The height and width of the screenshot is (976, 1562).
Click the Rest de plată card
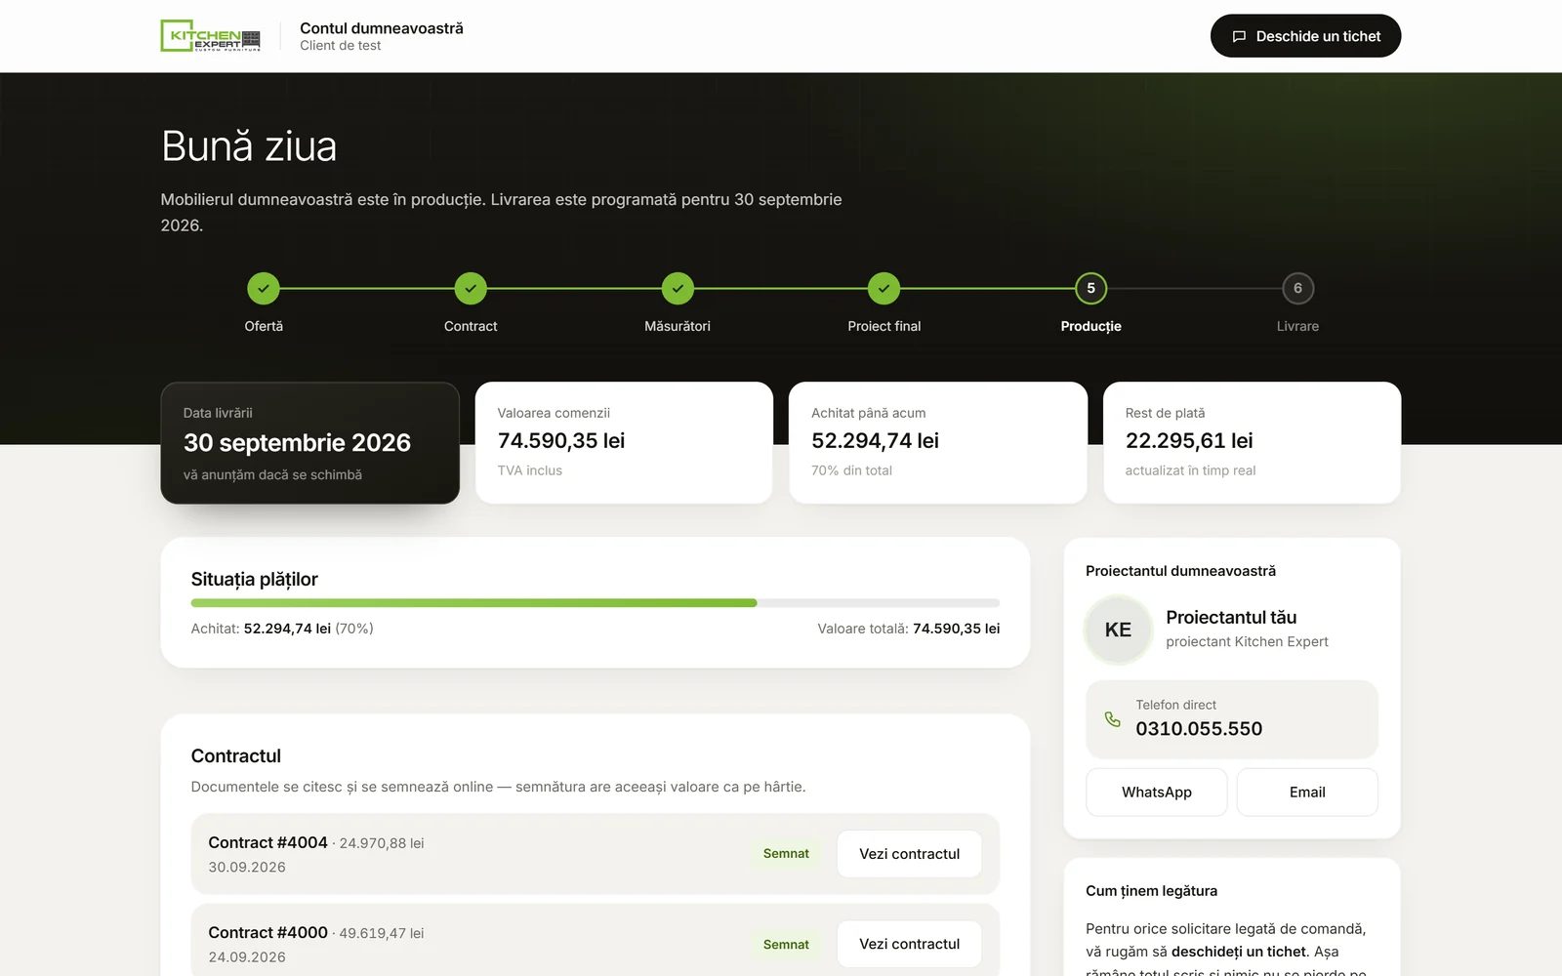[x=1252, y=443]
